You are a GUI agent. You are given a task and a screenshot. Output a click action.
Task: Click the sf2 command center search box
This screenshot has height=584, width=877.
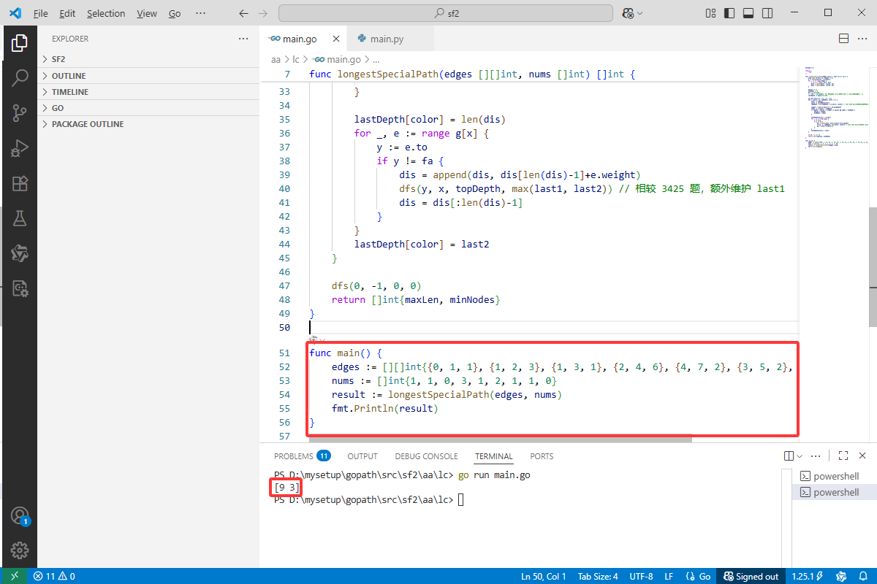446,13
